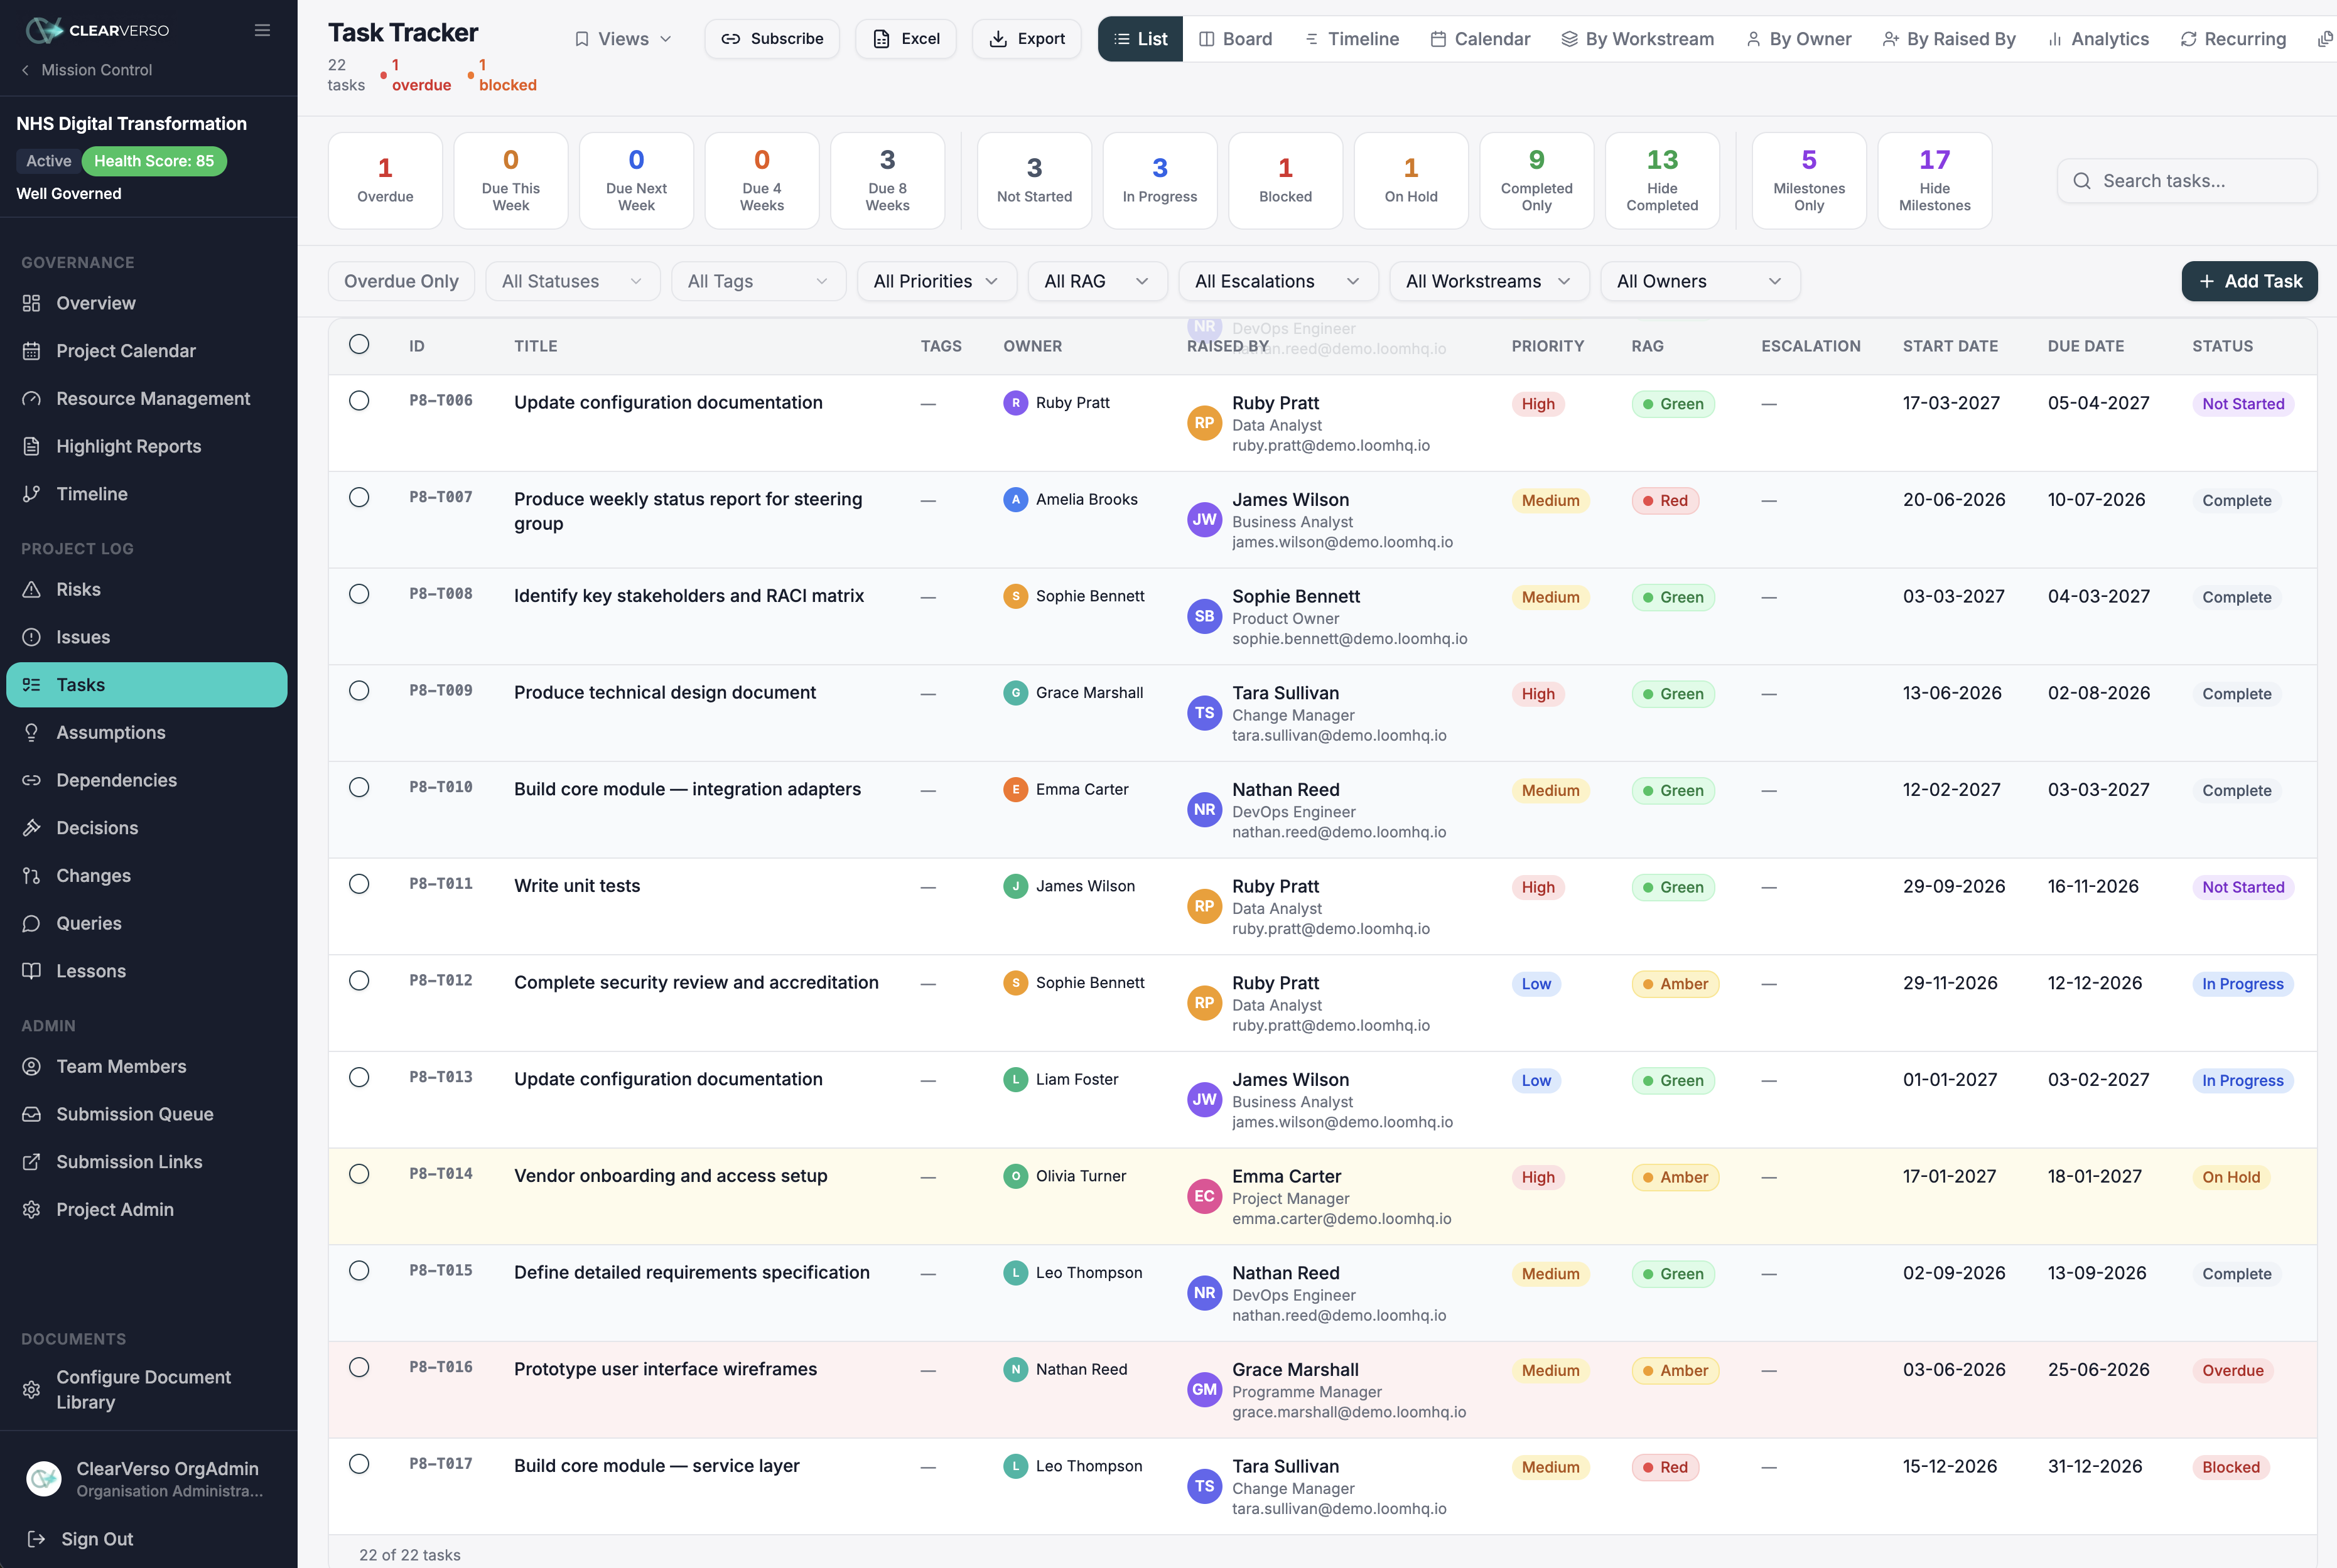Click the Sign Out arrow icon

point(36,1539)
